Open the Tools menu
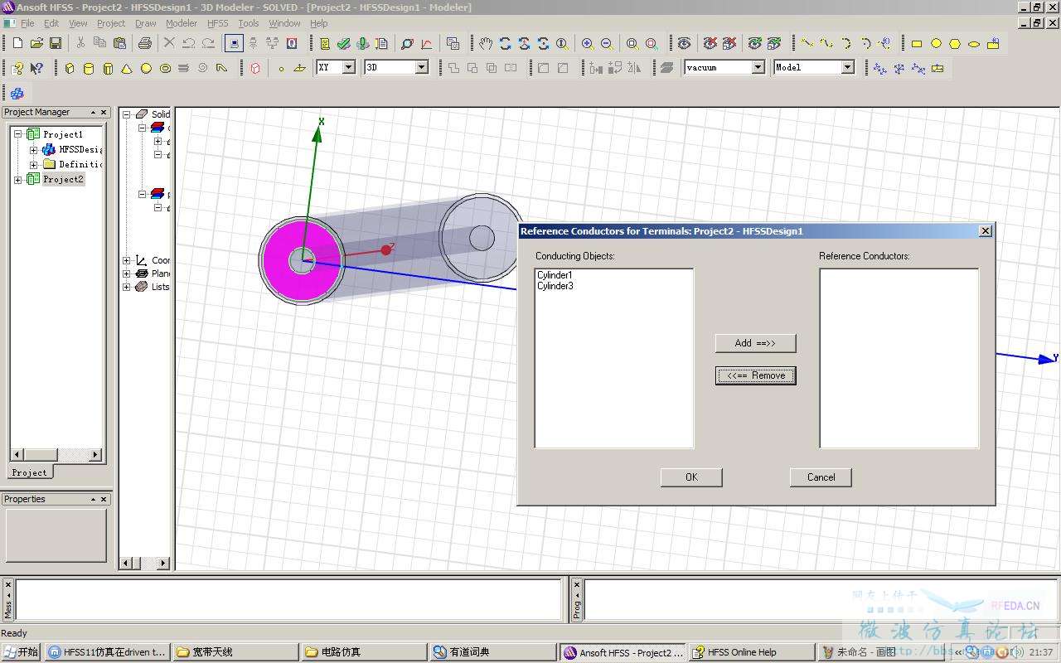The height and width of the screenshot is (663, 1061). pos(249,23)
